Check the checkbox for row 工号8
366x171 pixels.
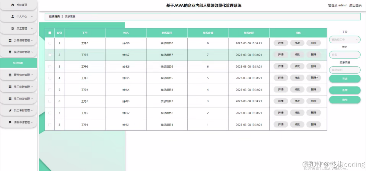click(50, 43)
